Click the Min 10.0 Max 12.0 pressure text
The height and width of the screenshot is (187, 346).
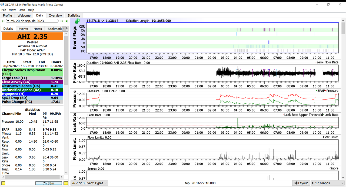click(x=32, y=54)
